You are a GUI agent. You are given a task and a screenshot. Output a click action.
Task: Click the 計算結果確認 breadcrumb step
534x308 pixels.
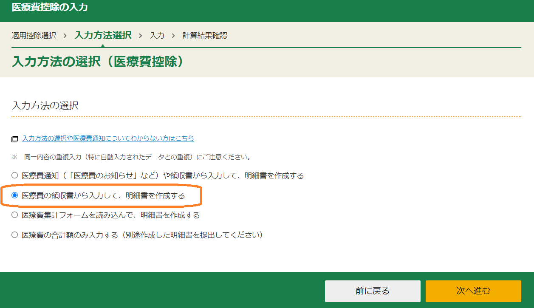coord(205,36)
